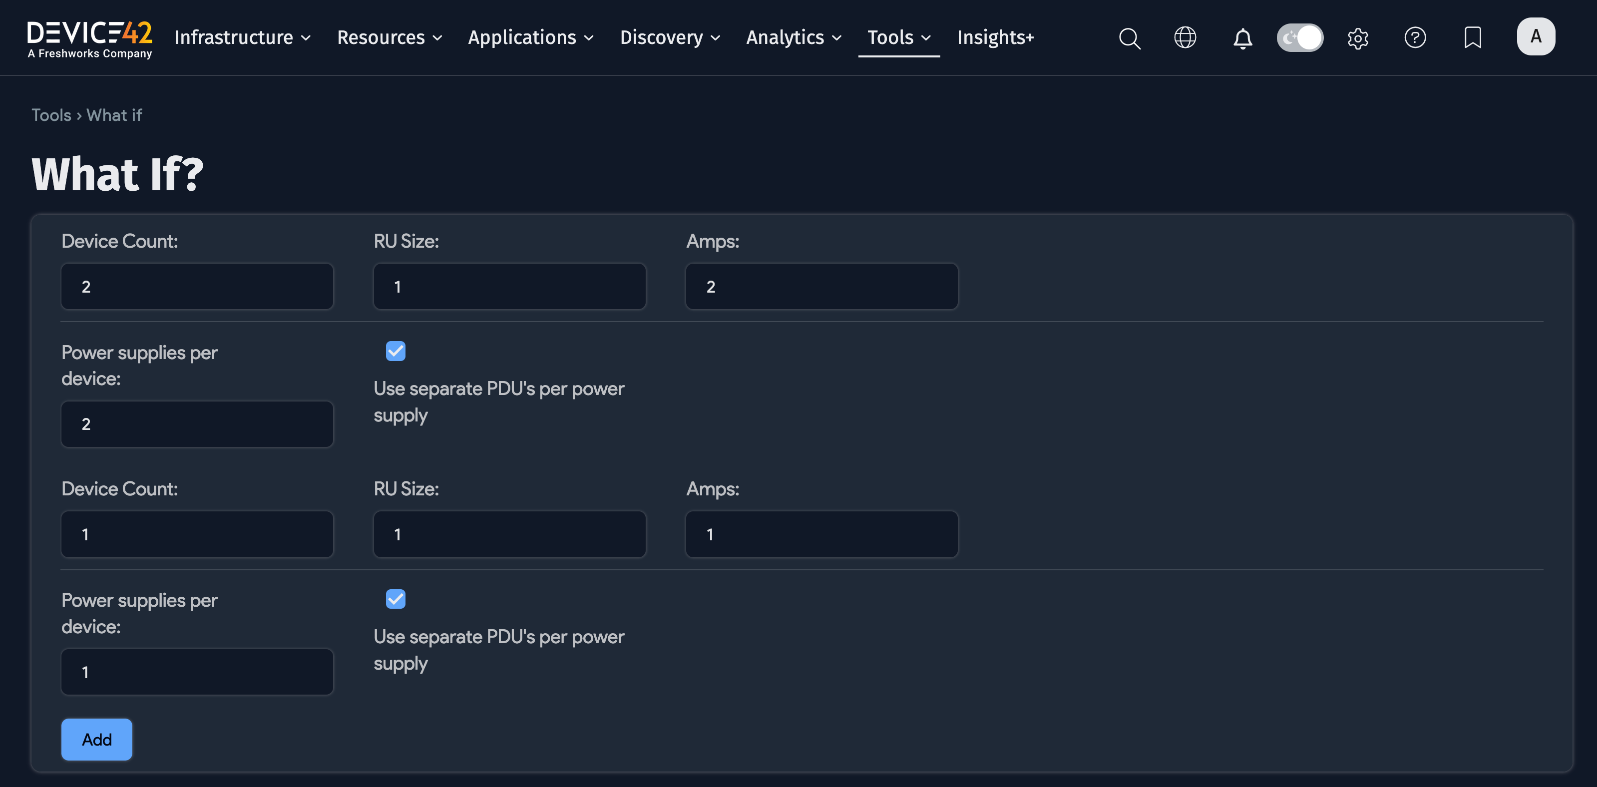
Task: Uncheck the second Use separate PDU's checkbox
Action: (395, 599)
